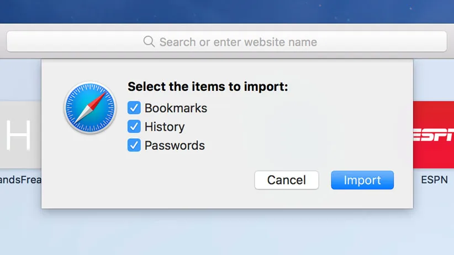Uncheck the Bookmarks checkbox

(x=134, y=108)
